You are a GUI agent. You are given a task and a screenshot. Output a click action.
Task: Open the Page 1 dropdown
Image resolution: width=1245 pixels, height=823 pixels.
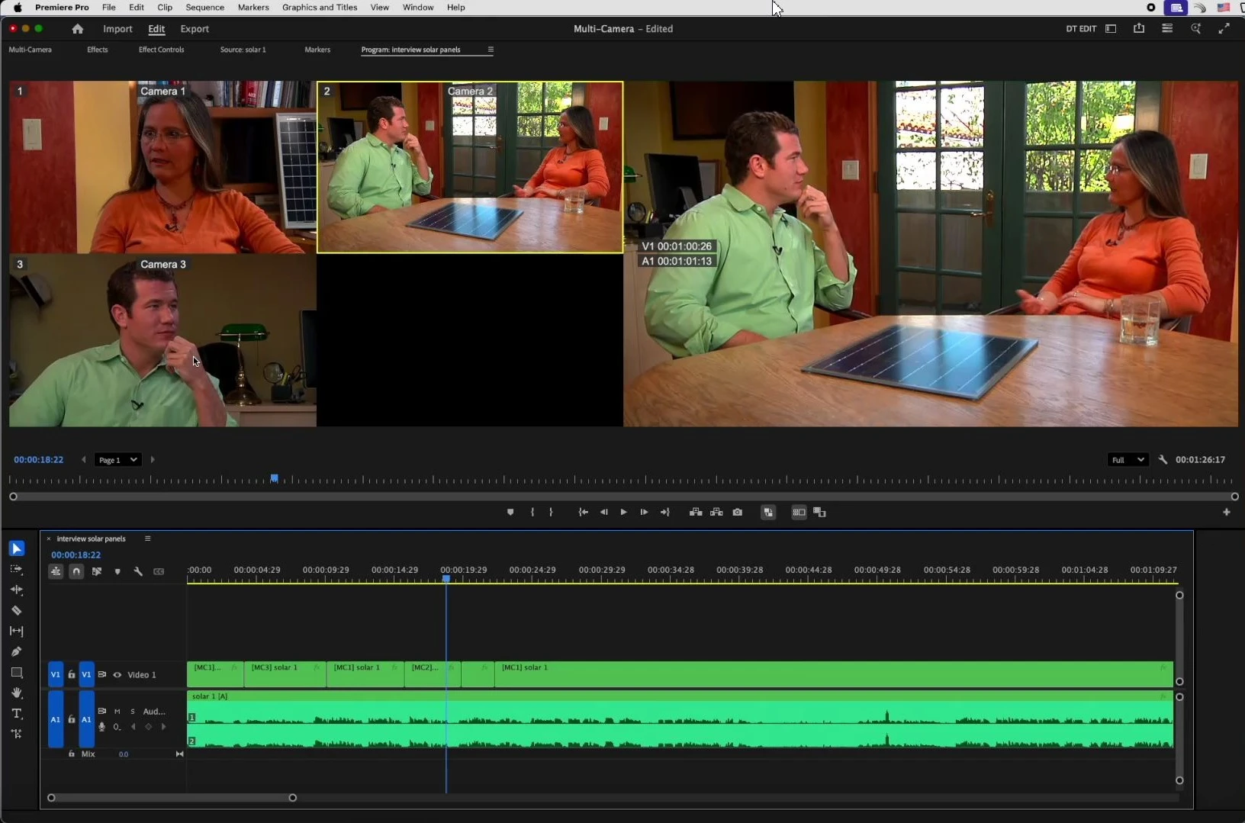117,460
